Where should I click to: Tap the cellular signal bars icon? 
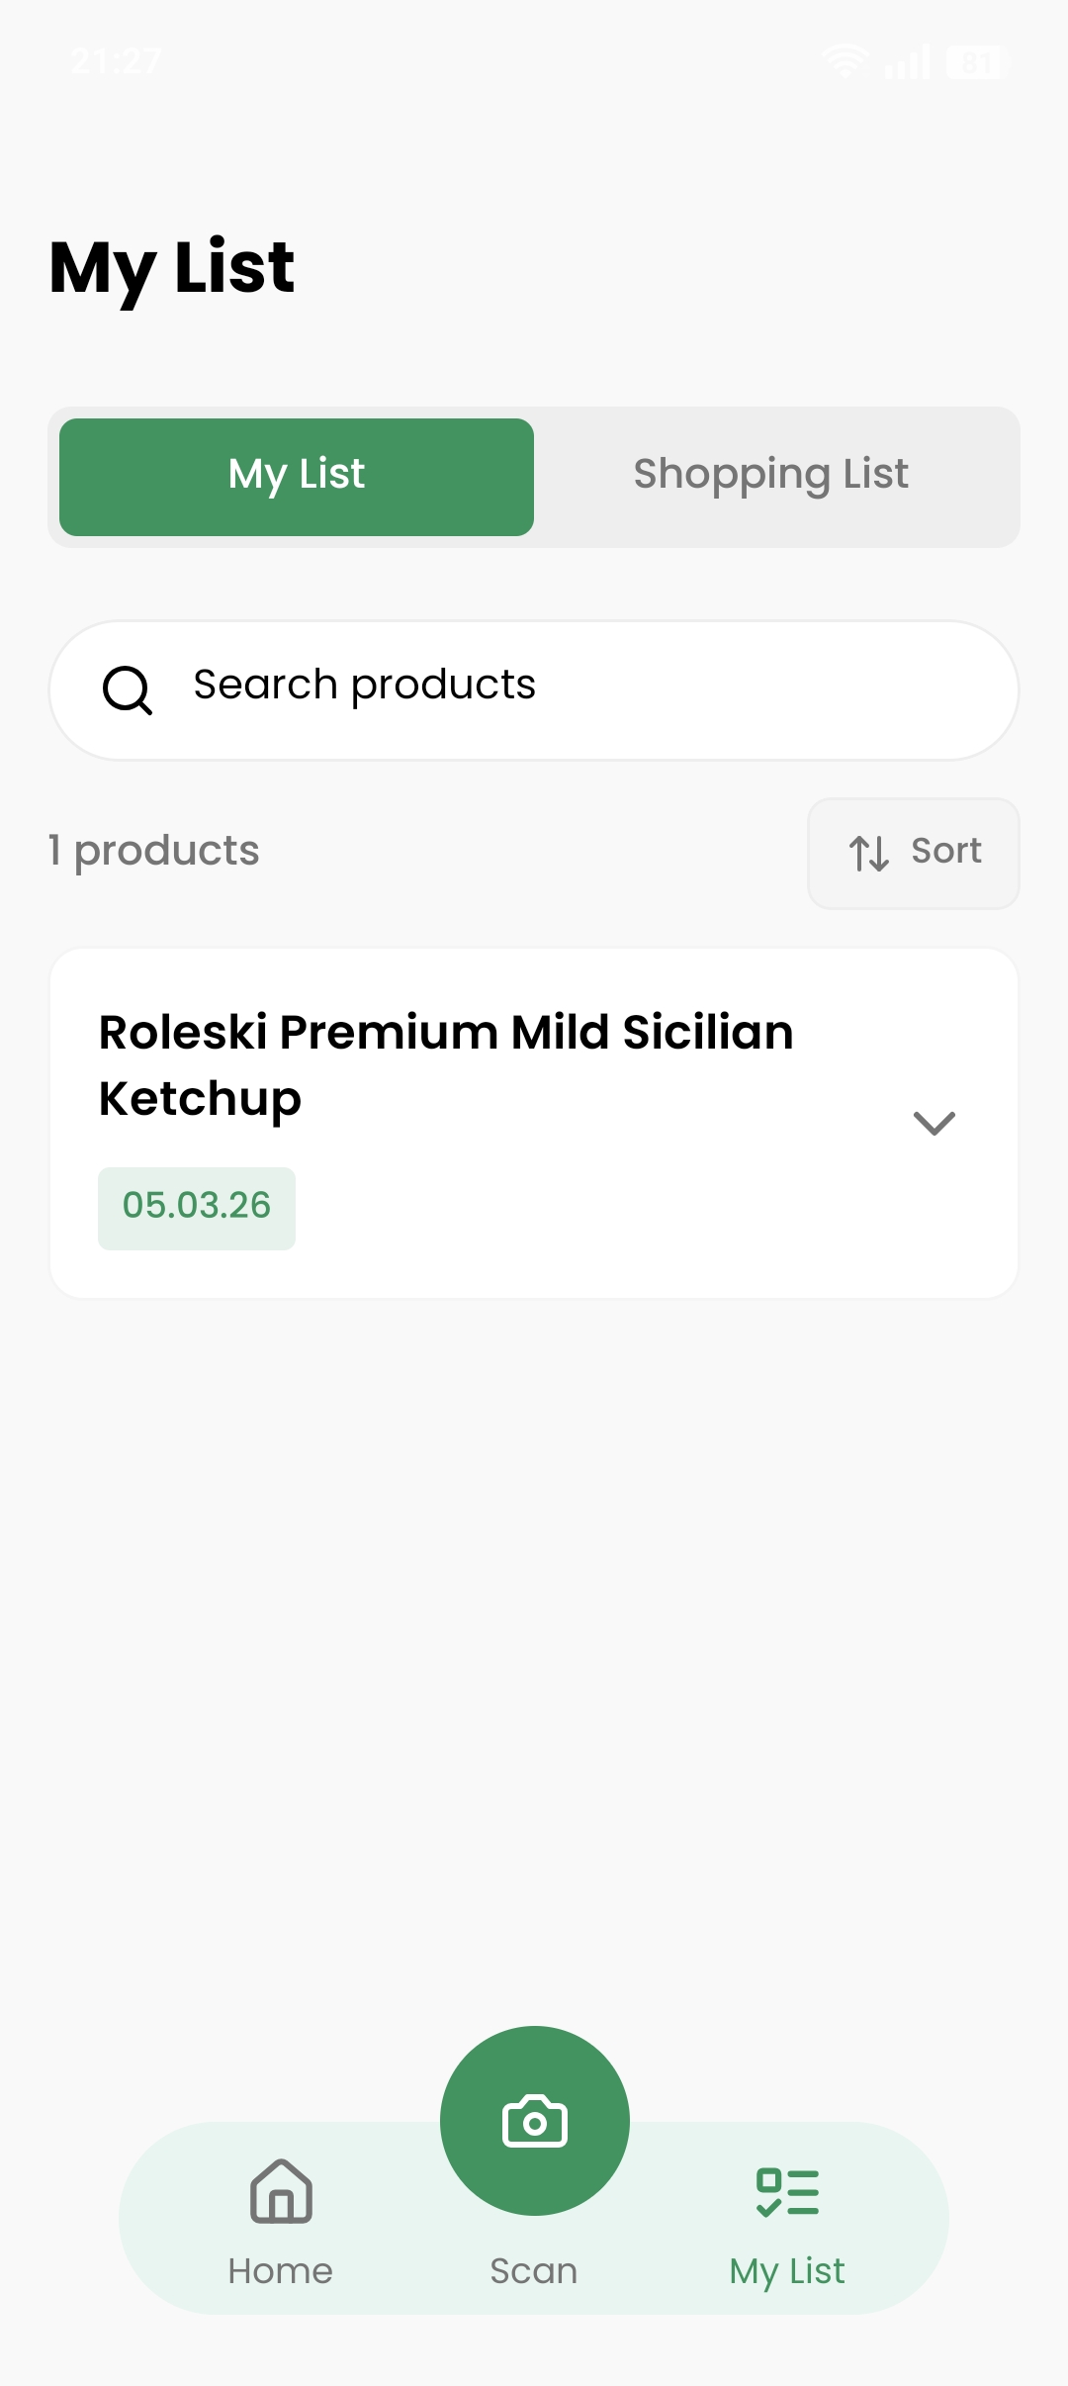click(908, 62)
